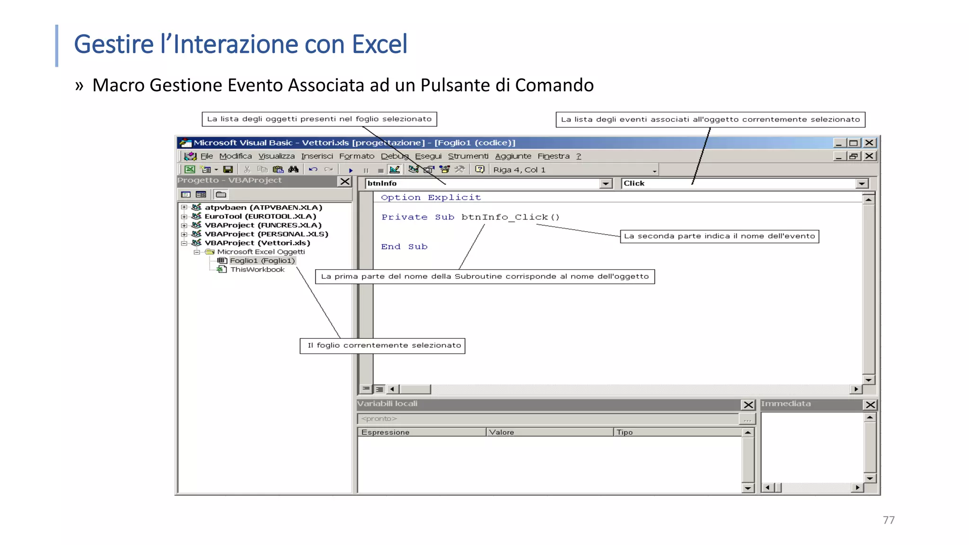Click on the 'Private Sub btnInfo_Click()' code line

pyautogui.click(x=470, y=217)
